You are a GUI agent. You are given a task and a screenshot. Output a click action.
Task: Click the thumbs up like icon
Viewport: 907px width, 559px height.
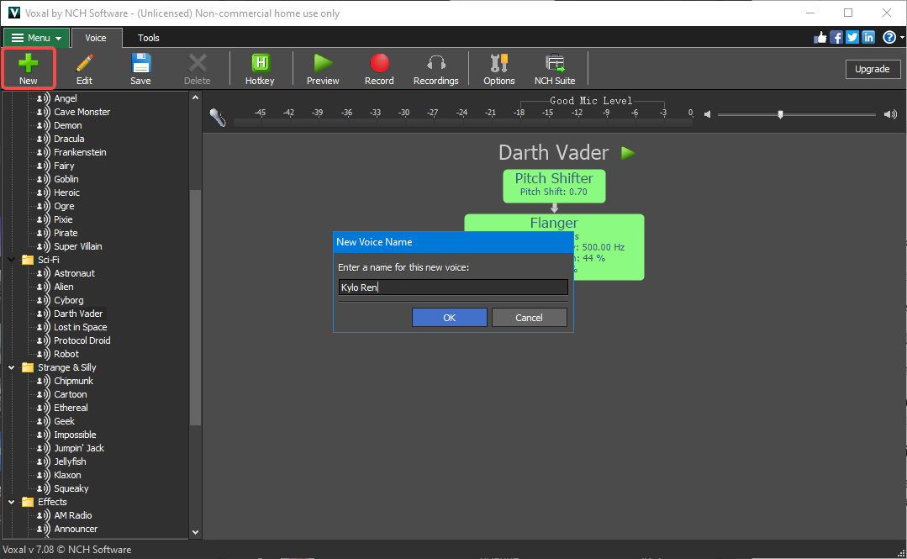[820, 38]
